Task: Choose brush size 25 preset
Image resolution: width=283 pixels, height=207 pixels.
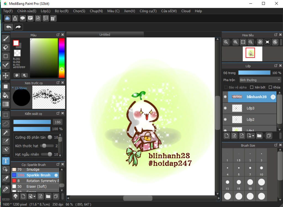Action: click(261, 184)
